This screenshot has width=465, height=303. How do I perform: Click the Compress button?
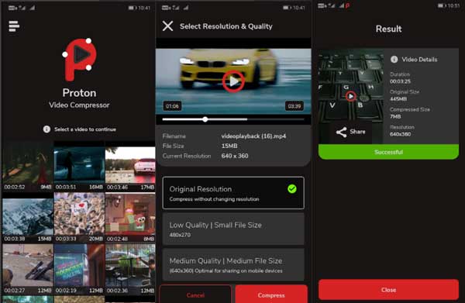point(271,294)
